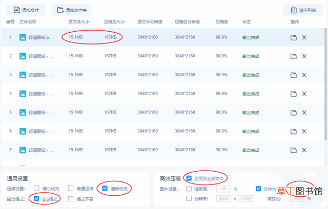
Task: Click the 清晰度 percentage field showing 50
Action: [x=223, y=189]
